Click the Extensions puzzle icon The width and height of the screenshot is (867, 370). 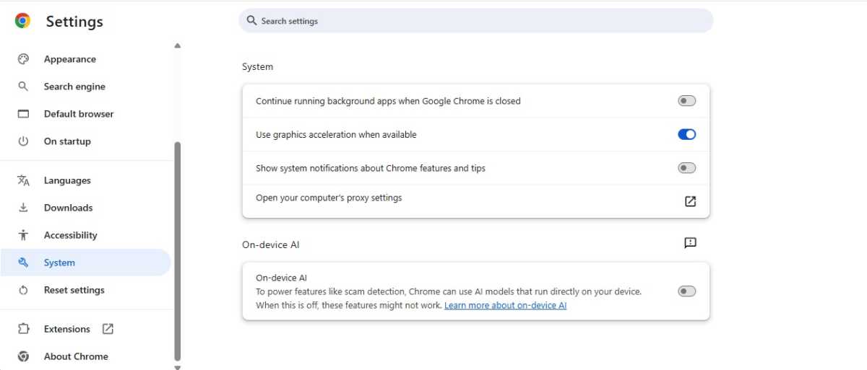click(23, 329)
